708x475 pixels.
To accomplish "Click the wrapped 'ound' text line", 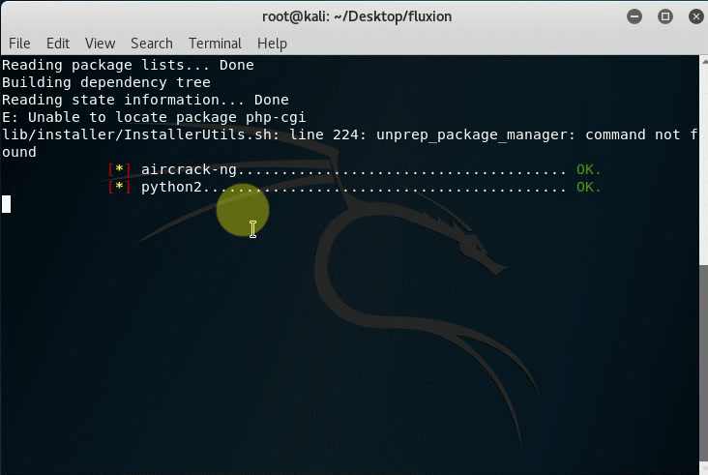I will pyautogui.click(x=19, y=152).
